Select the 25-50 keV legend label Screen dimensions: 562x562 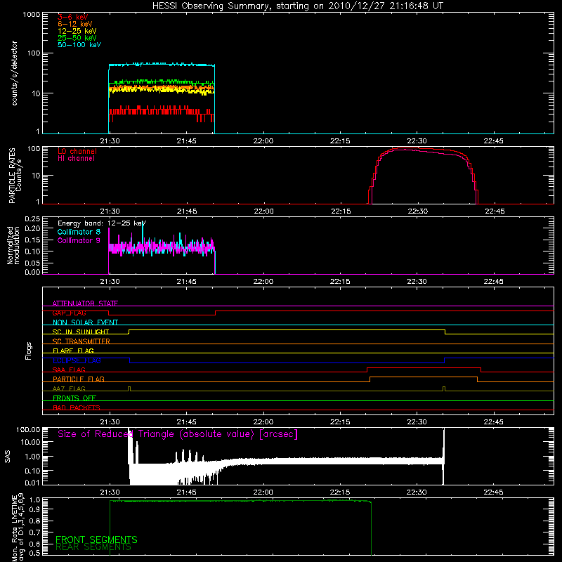point(77,38)
